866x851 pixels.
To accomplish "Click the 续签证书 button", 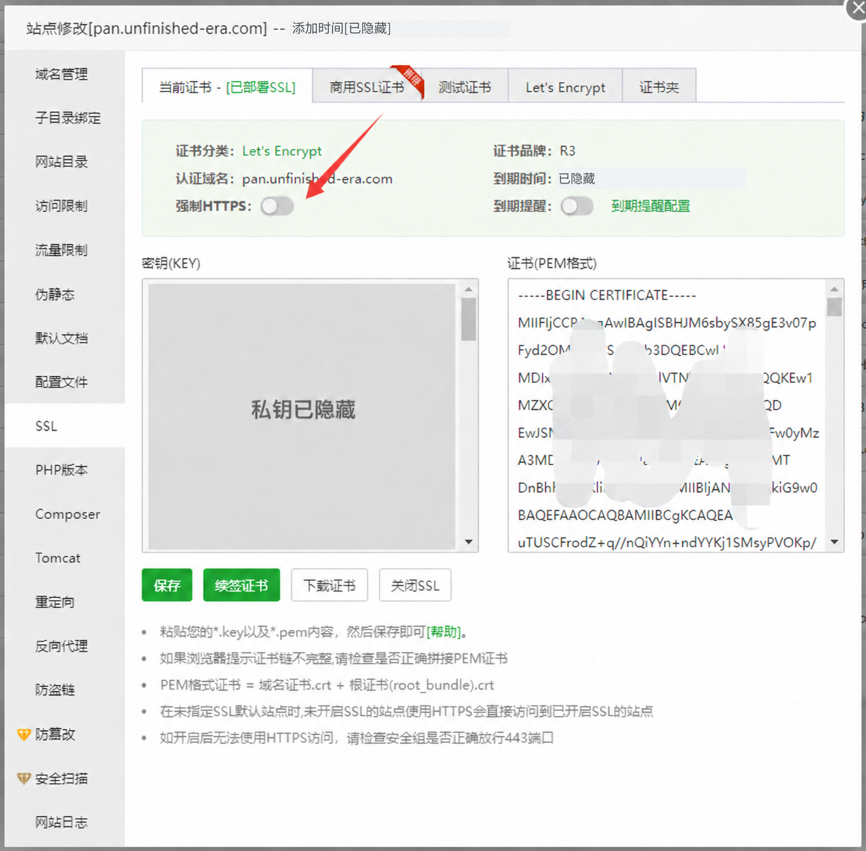I will coord(241,585).
